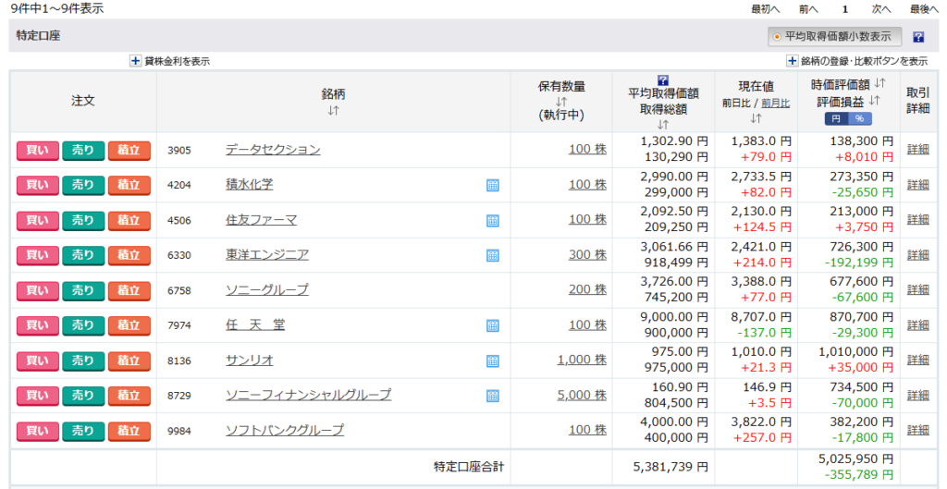The height and width of the screenshot is (489, 947).
Task: Open the calendar icon beside サンリオ
Action: click(493, 361)
